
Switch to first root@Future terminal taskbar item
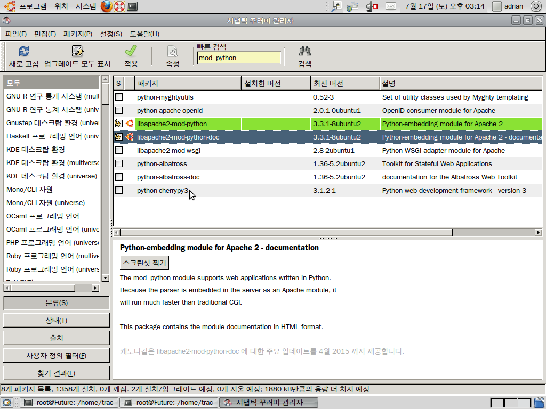69,403
